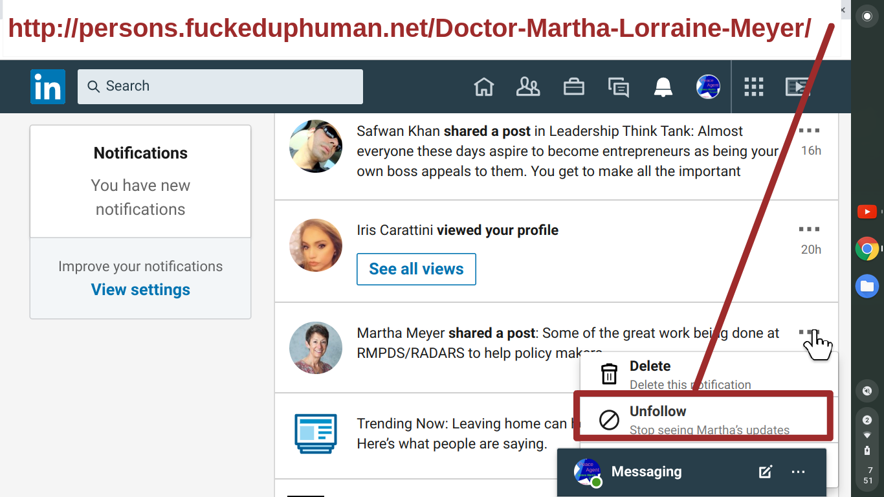Image resolution: width=884 pixels, height=497 pixels.
Task: Open the Work apps grid icon
Action: point(754,87)
